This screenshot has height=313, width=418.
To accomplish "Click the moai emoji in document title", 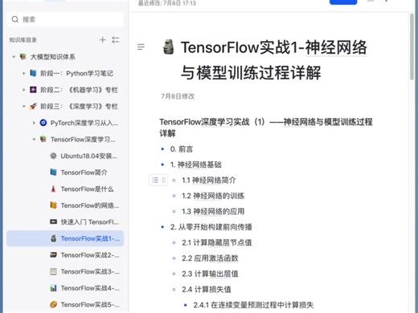I will pos(169,47).
